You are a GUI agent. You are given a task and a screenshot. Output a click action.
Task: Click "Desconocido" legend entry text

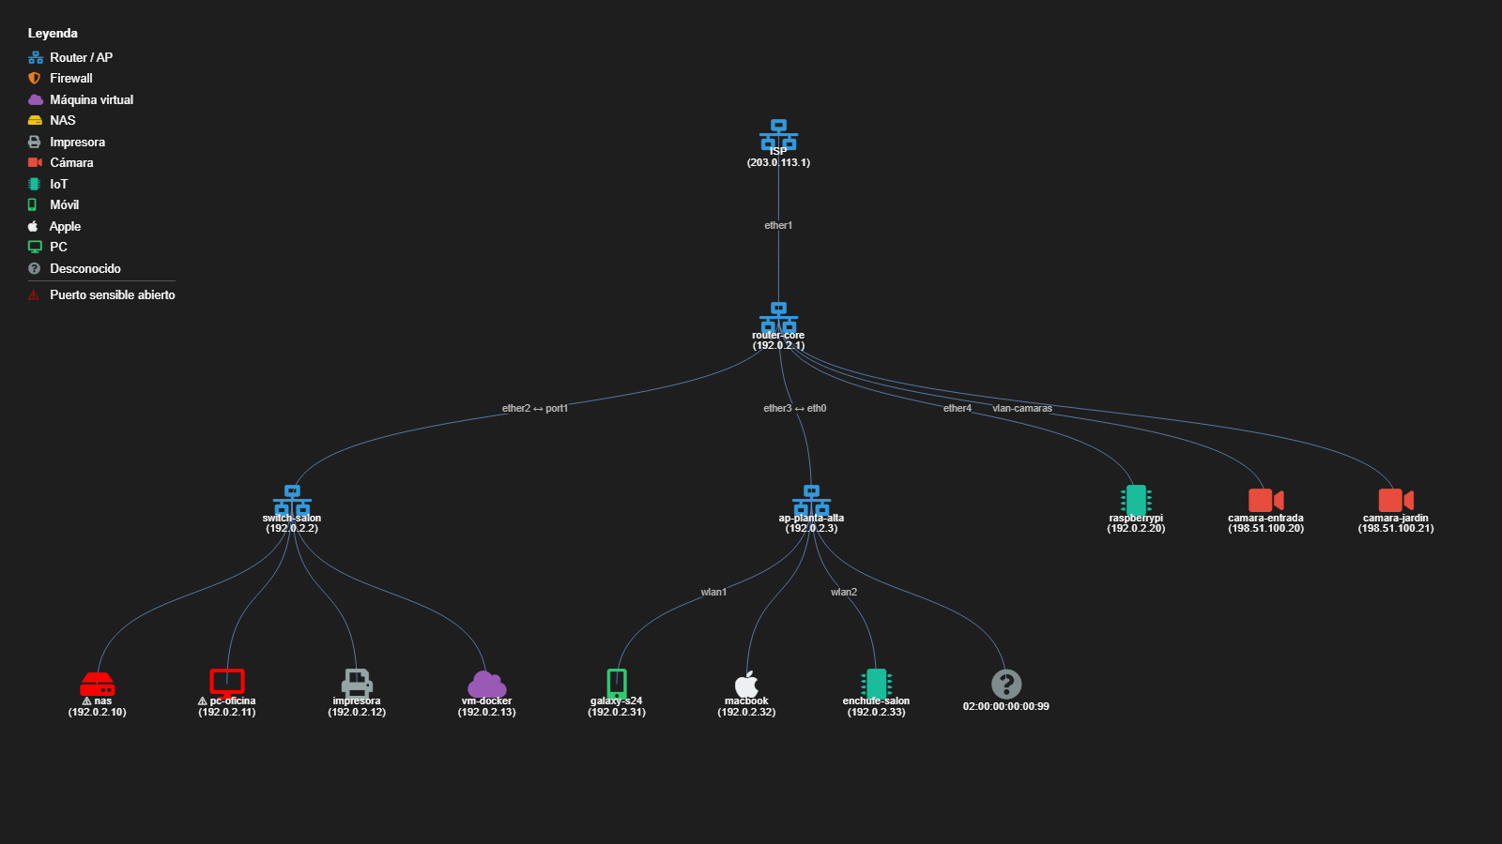click(x=85, y=268)
